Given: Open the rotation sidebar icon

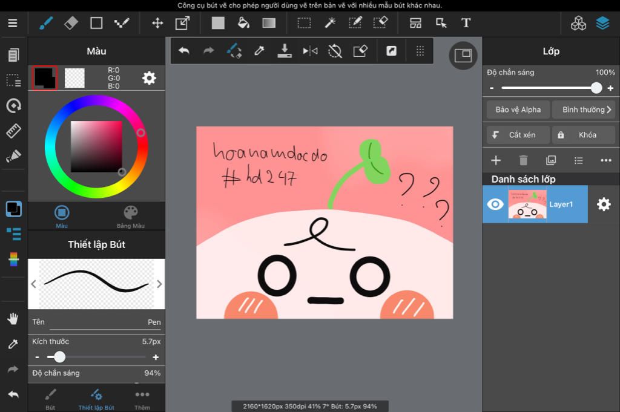Looking at the screenshot, I should [x=13, y=105].
